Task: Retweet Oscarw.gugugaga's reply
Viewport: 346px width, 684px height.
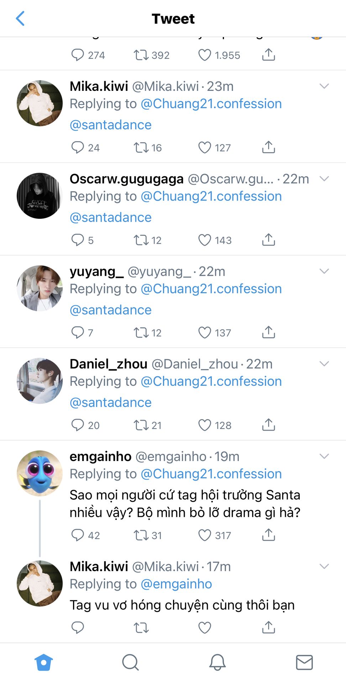Action: (x=141, y=240)
